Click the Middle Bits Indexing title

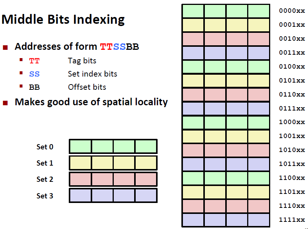pos(63,19)
